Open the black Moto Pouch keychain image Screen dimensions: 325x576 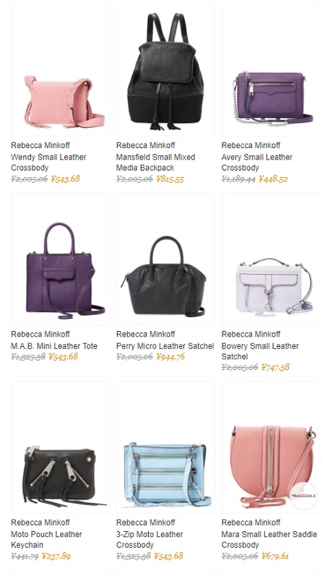click(60, 447)
